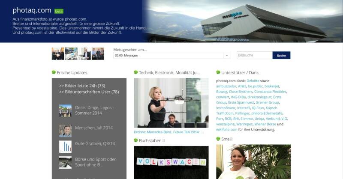This screenshot has height=179, width=343.
Task: Visit the Wiener Börse supporter link
Action: click(x=265, y=124)
